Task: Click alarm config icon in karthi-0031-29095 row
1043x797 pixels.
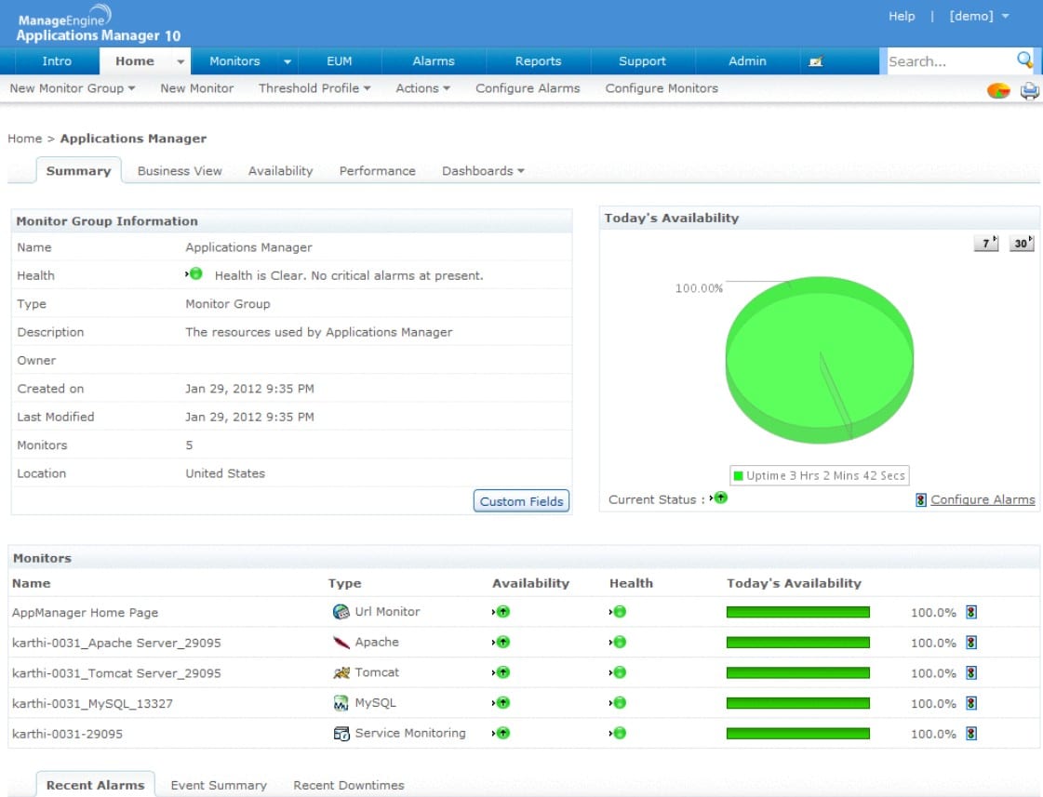Action: pyautogui.click(x=971, y=734)
